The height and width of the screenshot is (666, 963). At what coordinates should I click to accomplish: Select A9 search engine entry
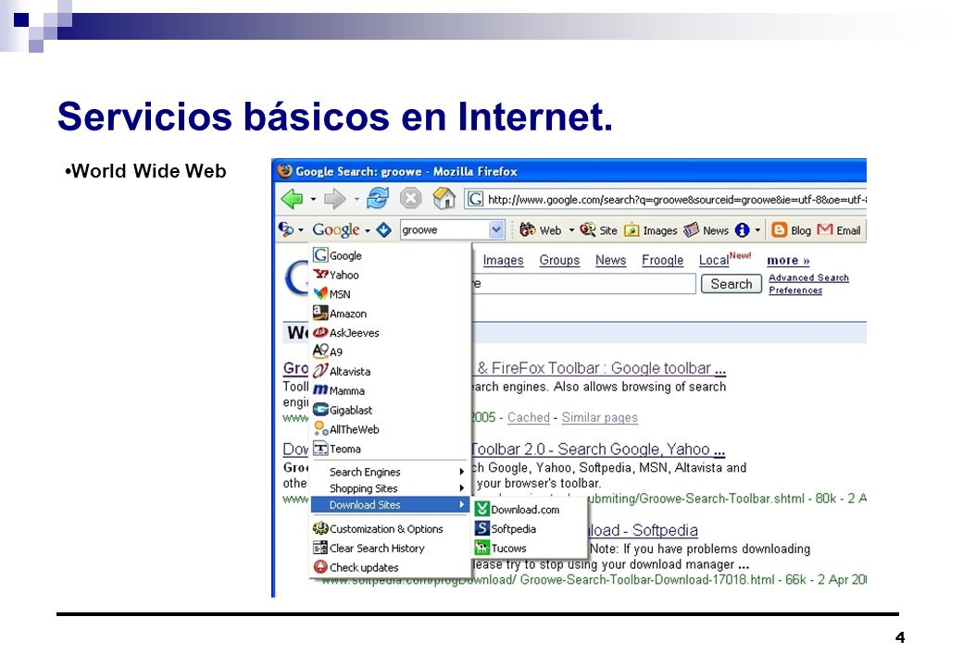[x=391, y=352]
